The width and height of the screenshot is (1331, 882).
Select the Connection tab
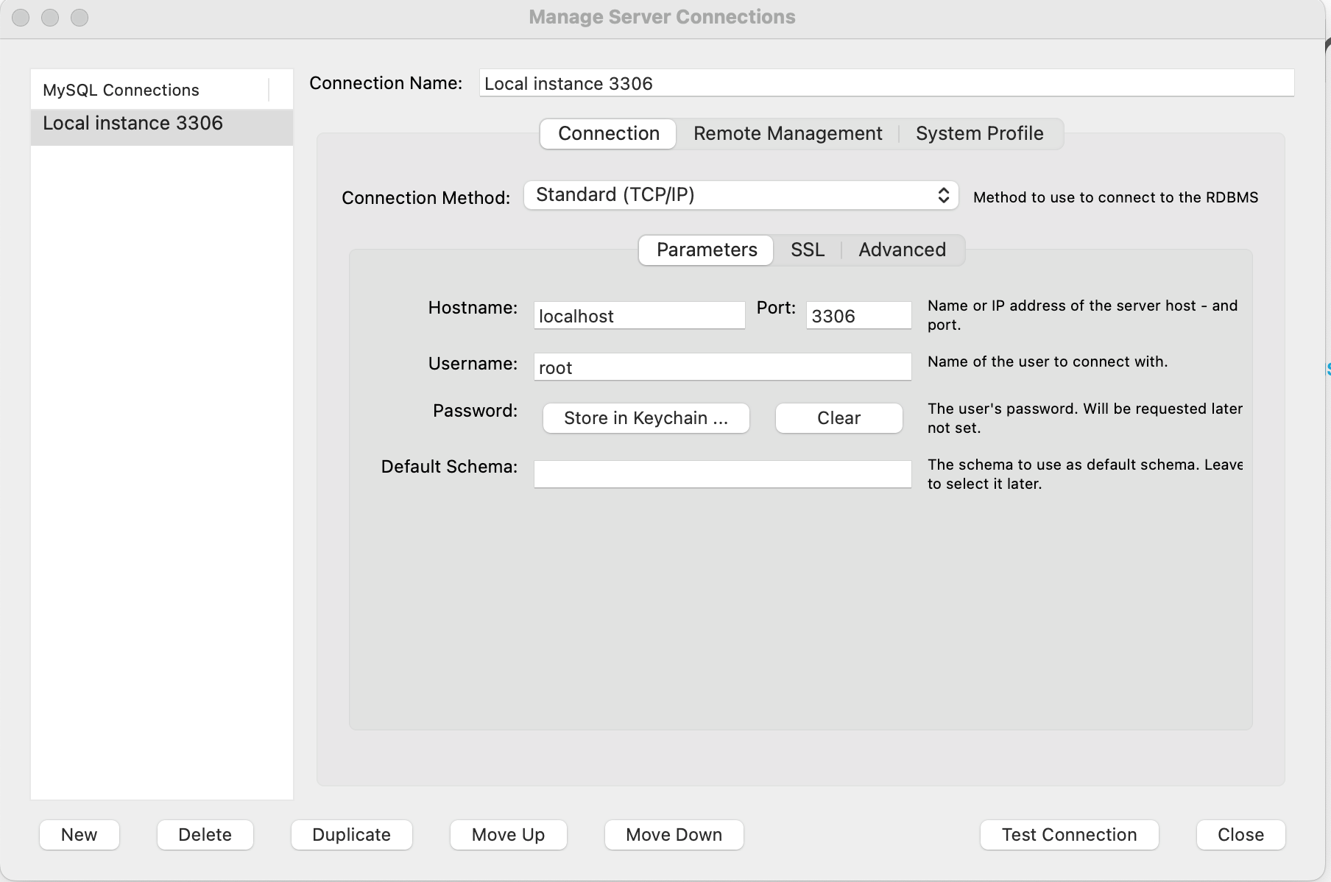608,134
